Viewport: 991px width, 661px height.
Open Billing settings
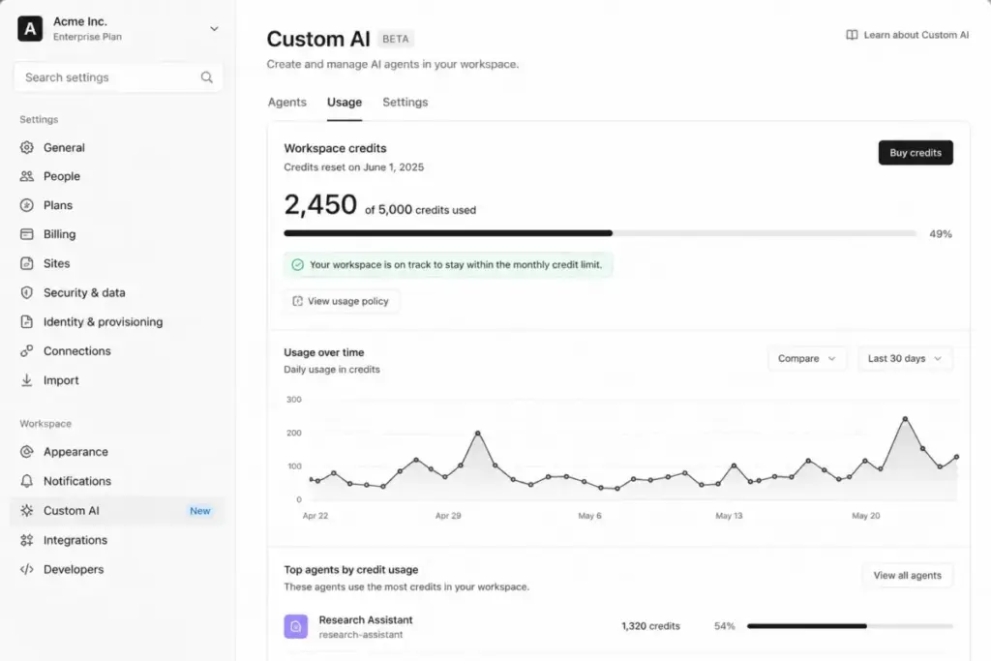[x=117, y=234]
